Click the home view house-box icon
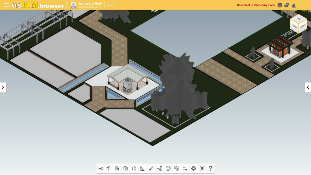Screen dimensions: 311x175 [x=109, y=169]
